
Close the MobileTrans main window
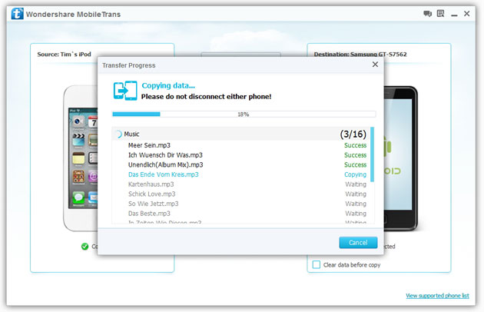click(467, 14)
